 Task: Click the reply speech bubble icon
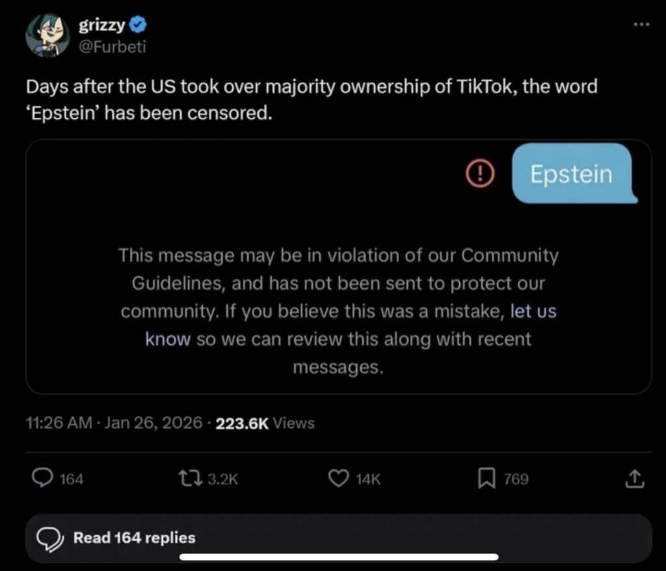42,479
